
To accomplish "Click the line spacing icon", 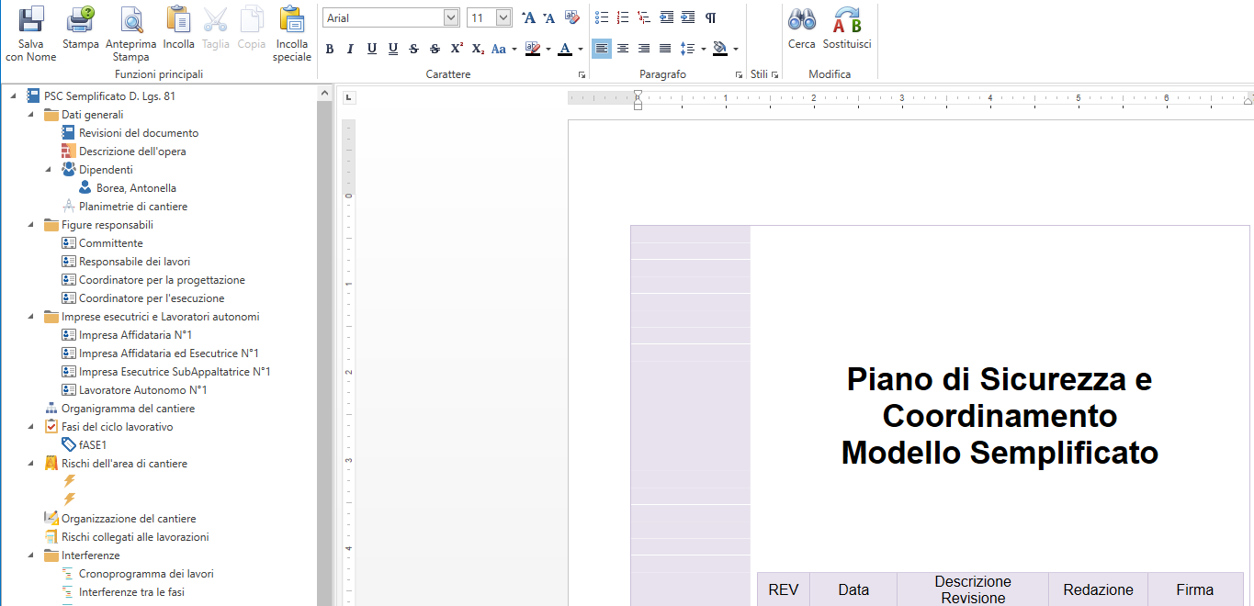I will pos(688,49).
